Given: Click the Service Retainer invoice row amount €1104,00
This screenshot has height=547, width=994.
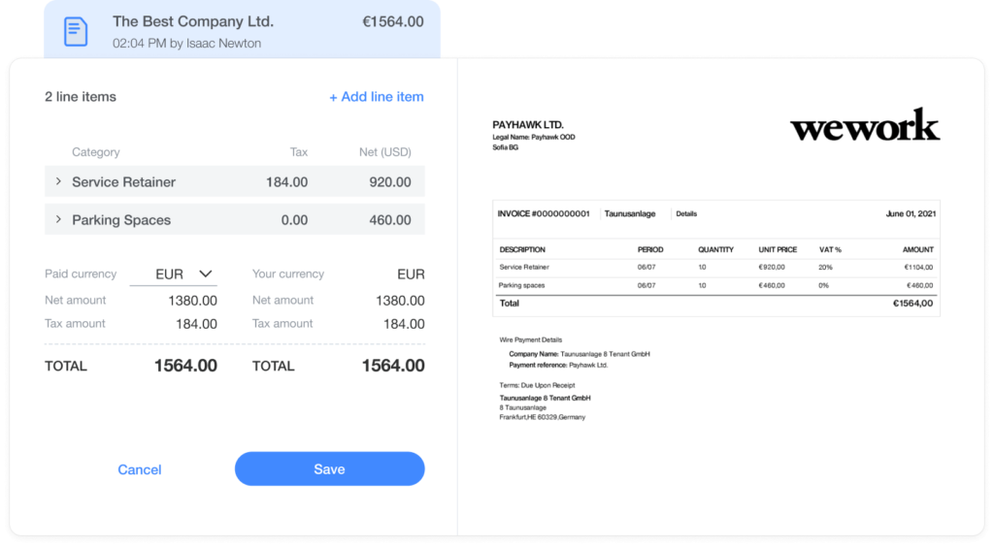Looking at the screenshot, I should pos(918,267).
